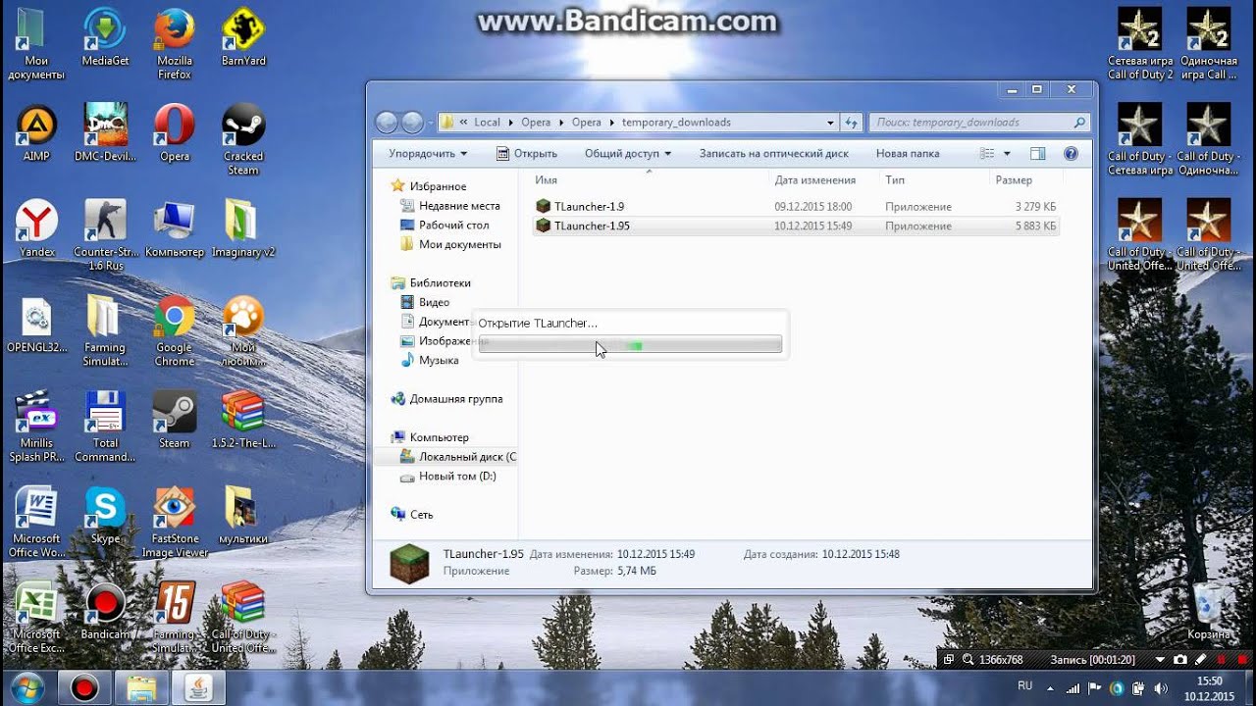
Task: Select the AIMP desktop icon
Action: (36, 133)
